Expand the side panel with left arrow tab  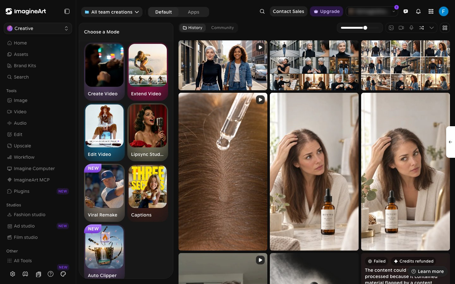(x=451, y=142)
